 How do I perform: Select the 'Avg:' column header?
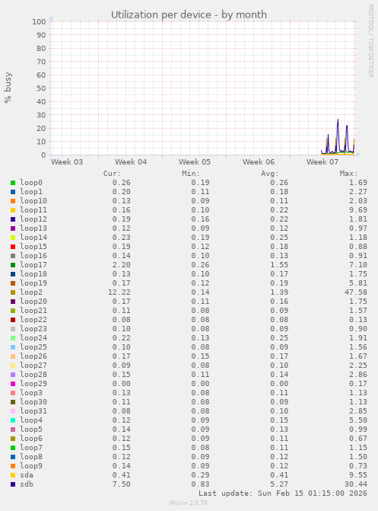270,174
